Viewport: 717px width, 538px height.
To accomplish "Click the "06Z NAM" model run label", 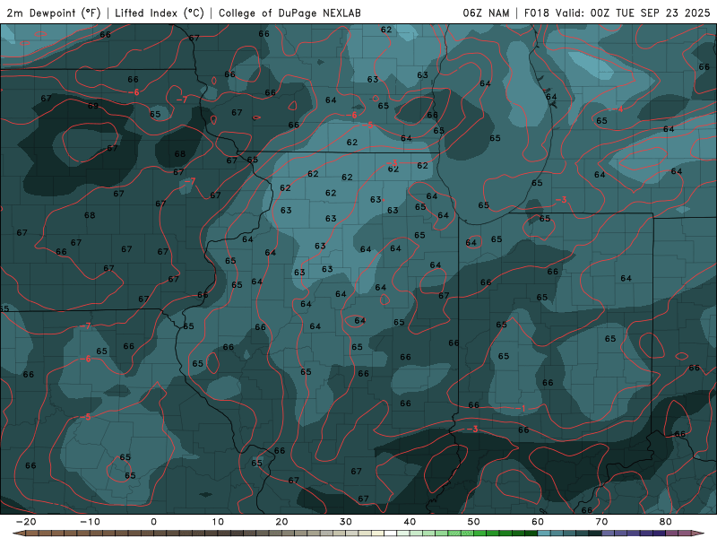I will 486,13.
